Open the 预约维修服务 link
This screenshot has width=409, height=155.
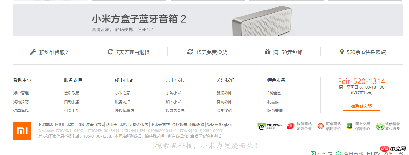(x=54, y=52)
